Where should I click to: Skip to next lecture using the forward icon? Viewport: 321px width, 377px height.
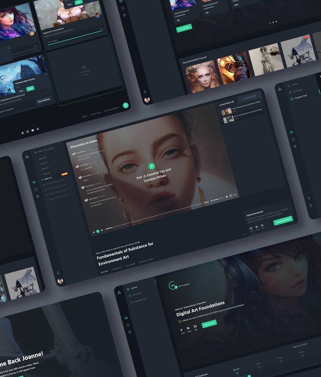102,230
